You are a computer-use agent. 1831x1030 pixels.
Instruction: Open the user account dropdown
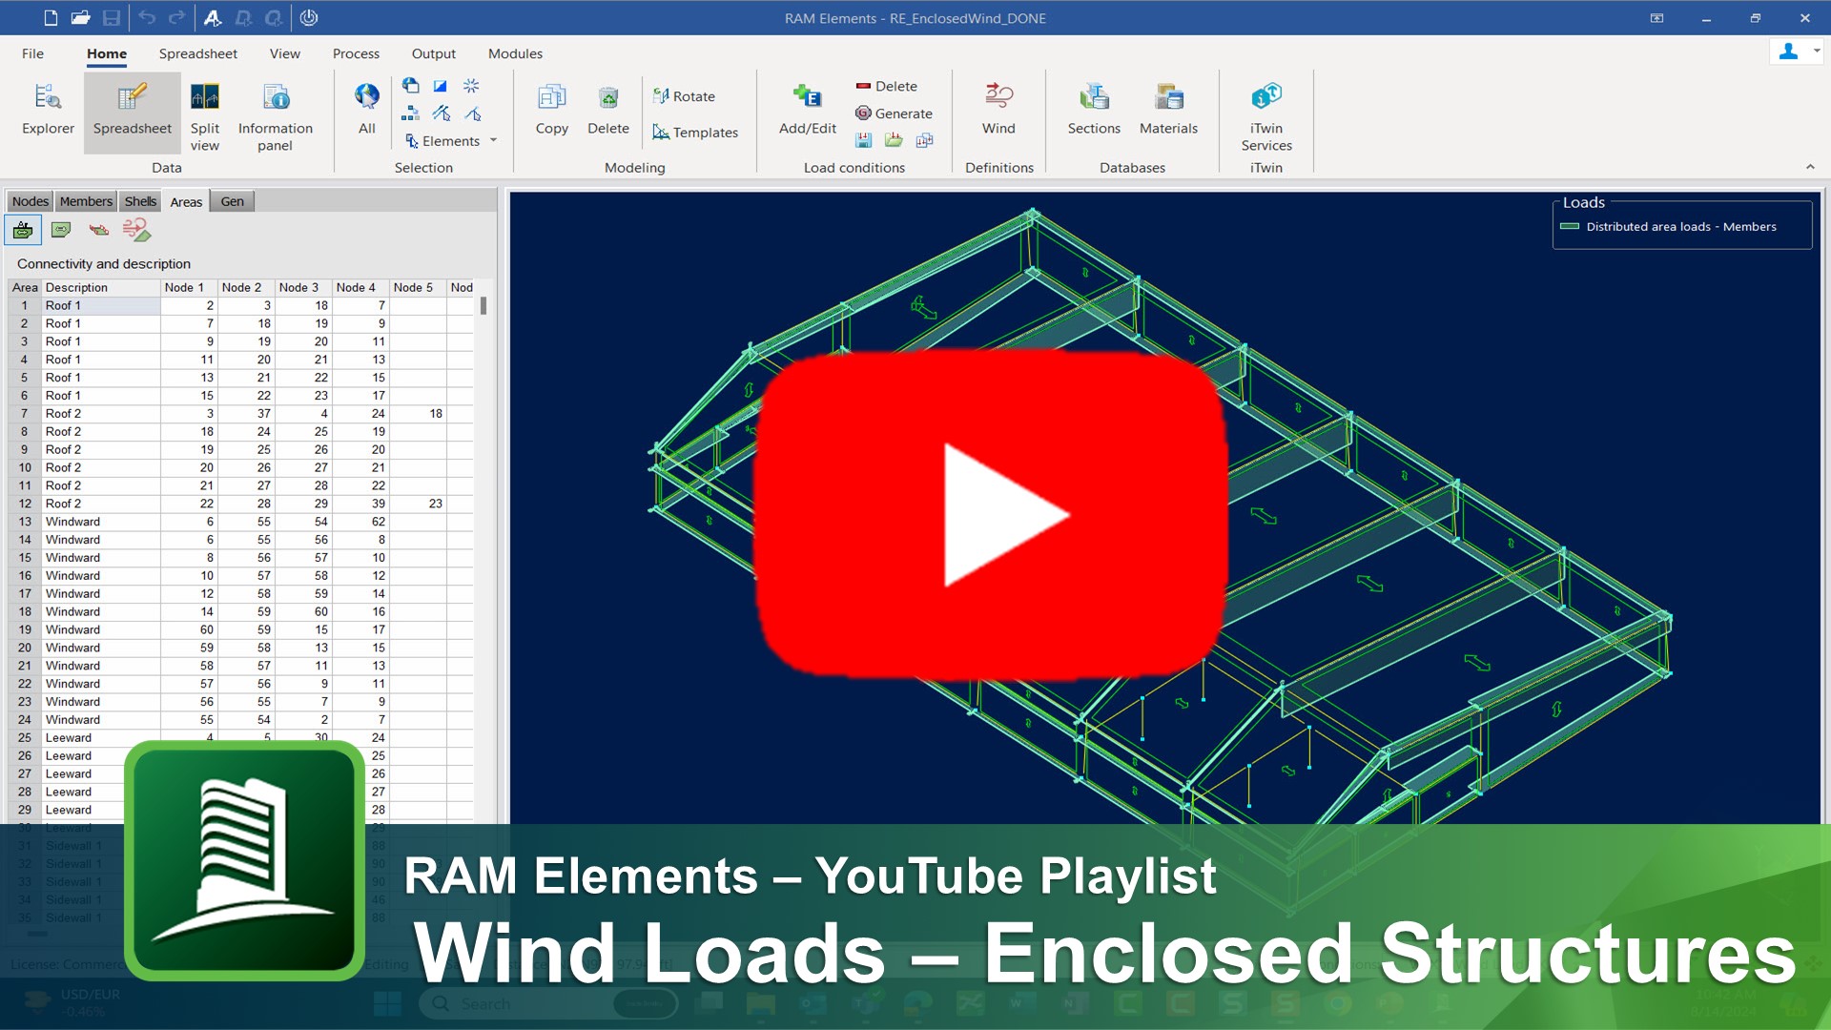1817,51
